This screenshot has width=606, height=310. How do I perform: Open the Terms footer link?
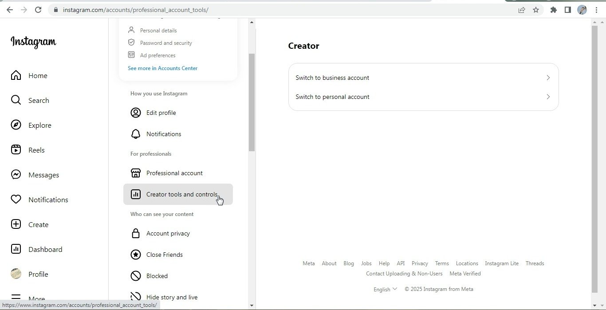(442, 263)
